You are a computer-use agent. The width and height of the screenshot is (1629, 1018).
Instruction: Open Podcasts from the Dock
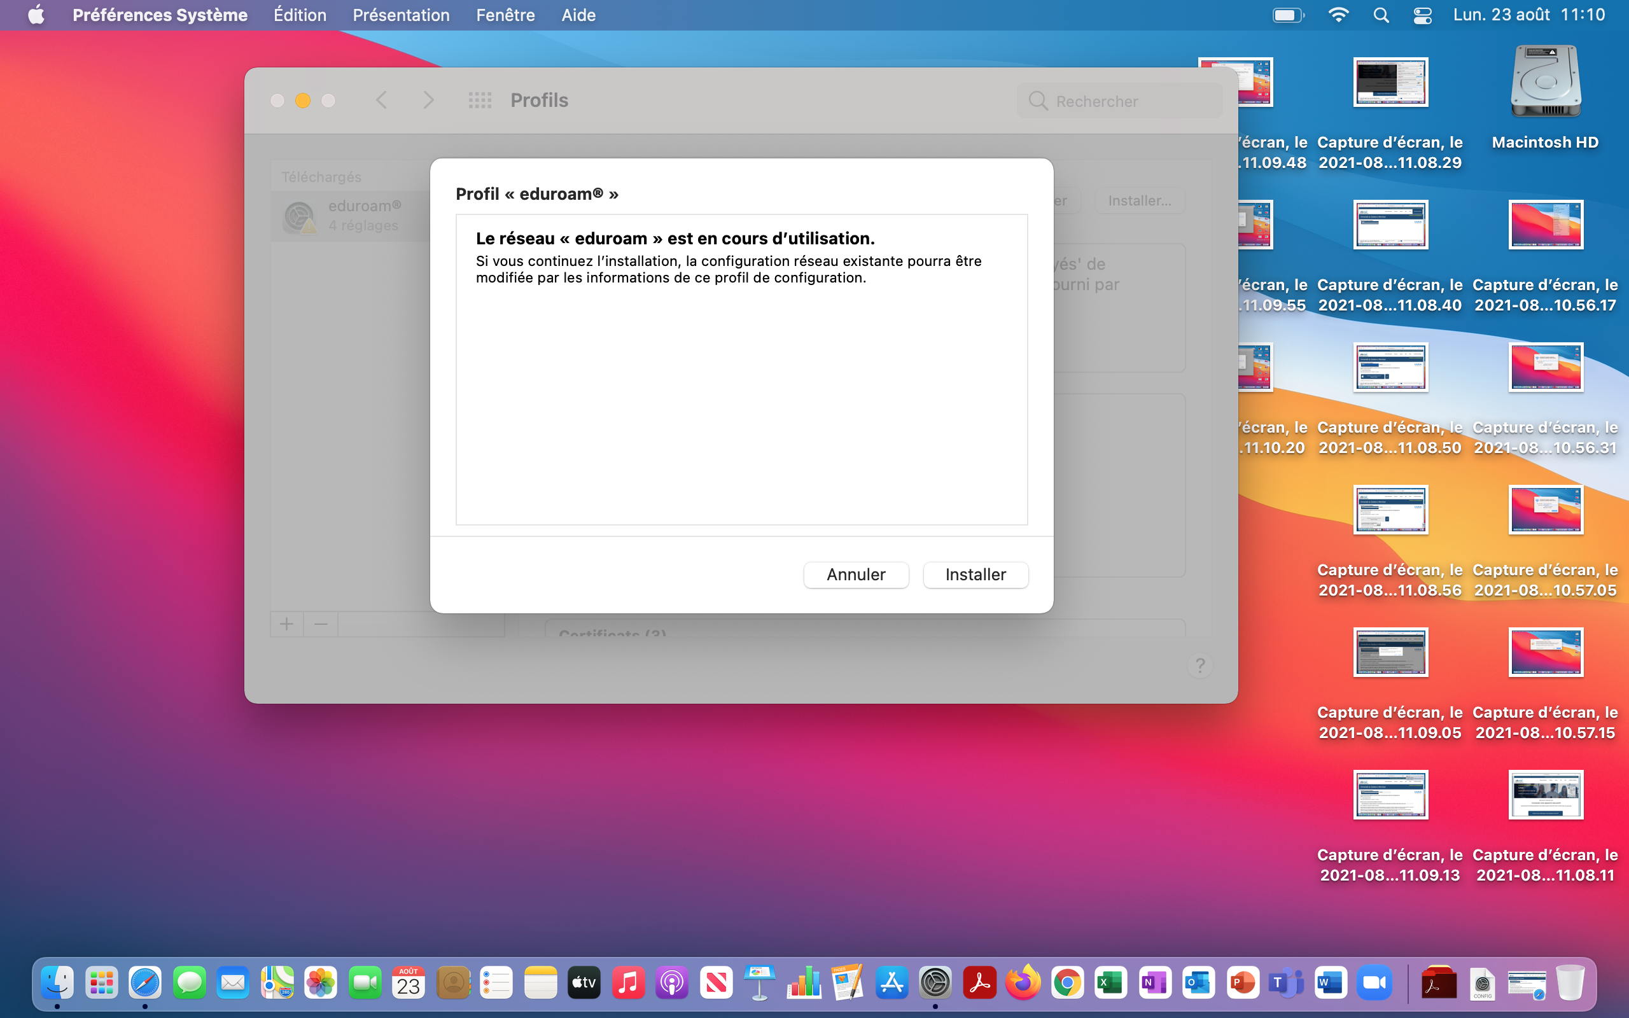tap(673, 983)
